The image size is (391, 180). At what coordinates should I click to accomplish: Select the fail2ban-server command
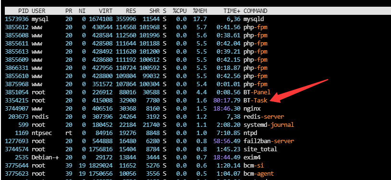click(269, 141)
